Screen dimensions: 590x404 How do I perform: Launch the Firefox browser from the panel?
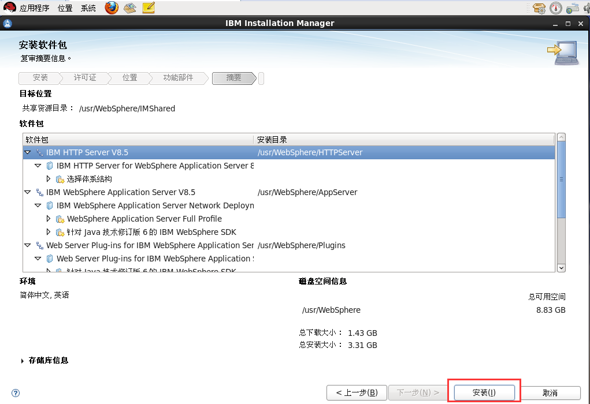click(x=112, y=8)
